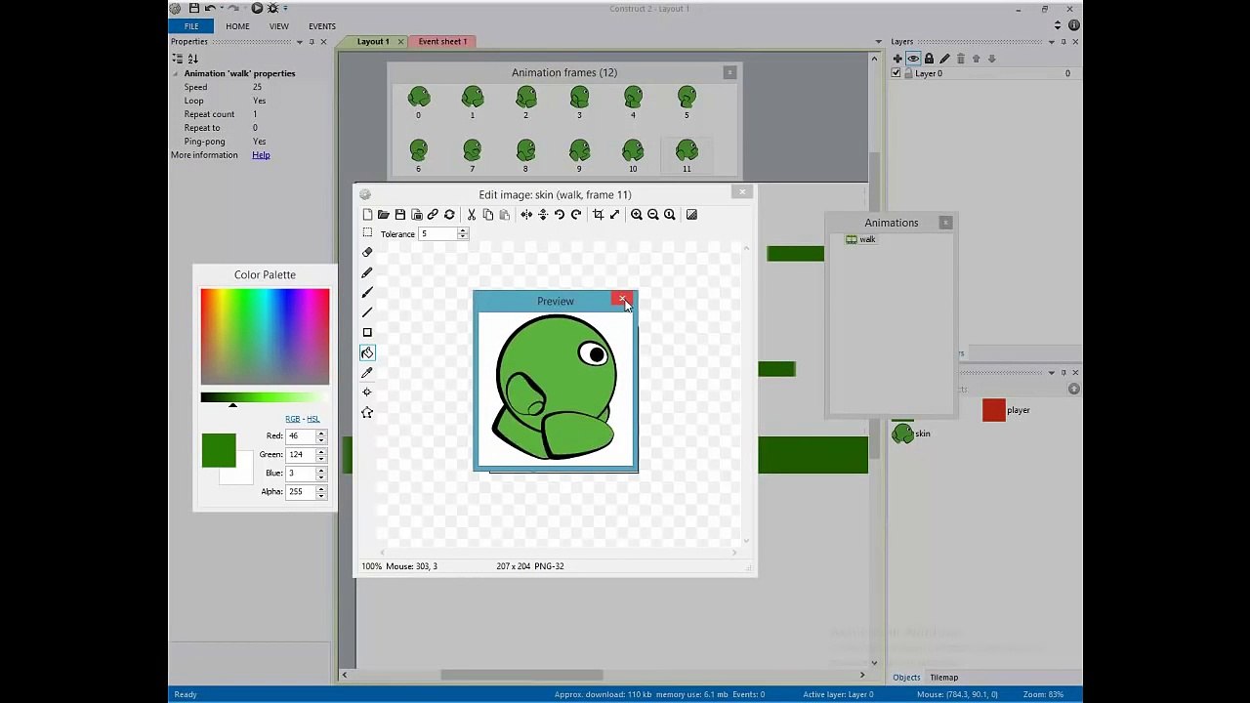Click the chain-link icon in editor toolbar
Viewport: 1250px width, 703px height.
click(x=433, y=215)
